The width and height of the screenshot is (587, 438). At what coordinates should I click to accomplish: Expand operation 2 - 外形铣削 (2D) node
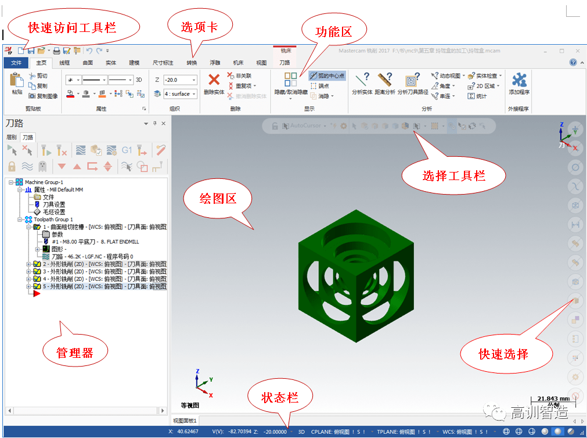coord(28,264)
